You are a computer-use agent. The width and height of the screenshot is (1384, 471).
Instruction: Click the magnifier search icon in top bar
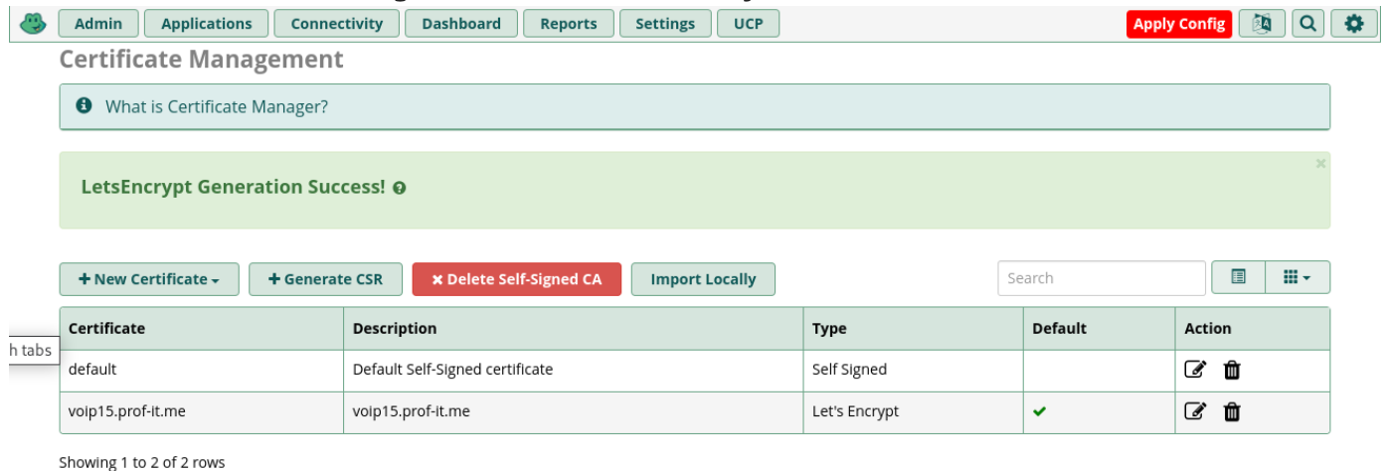1307,24
